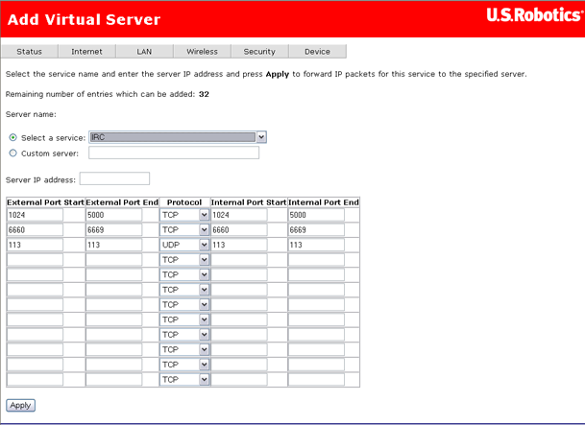Select the External Port End field showing 6669
This screenshot has width=585, height=425.
coord(113,230)
